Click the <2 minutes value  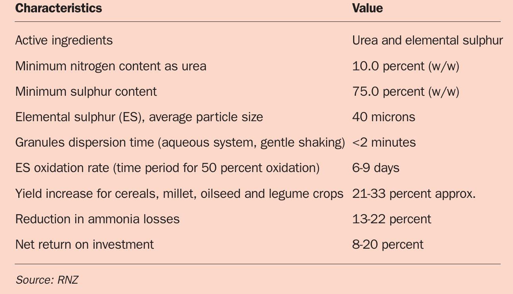pyautogui.click(x=384, y=143)
